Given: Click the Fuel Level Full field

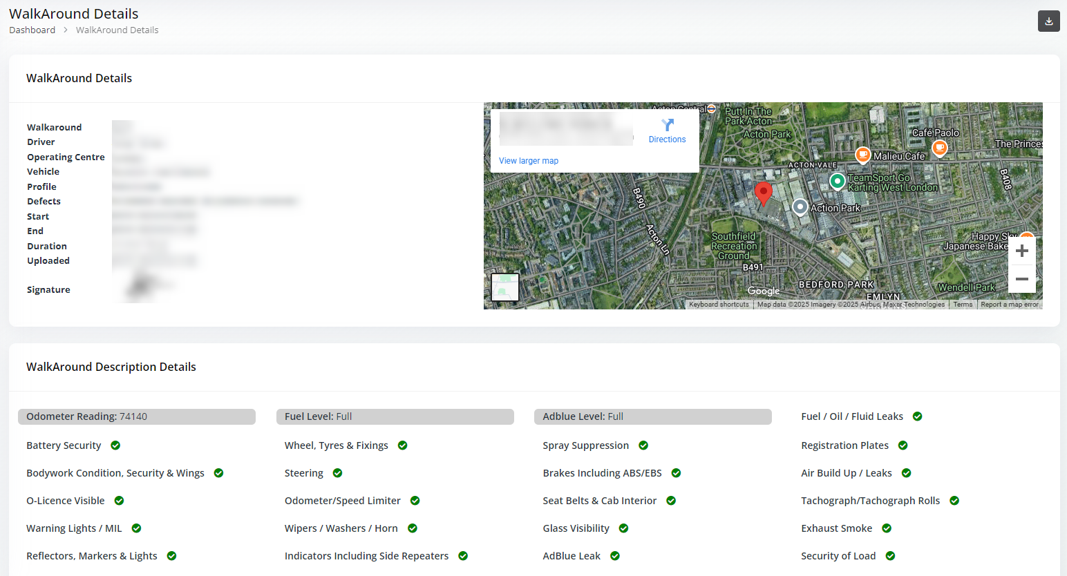Looking at the screenshot, I should [x=395, y=416].
